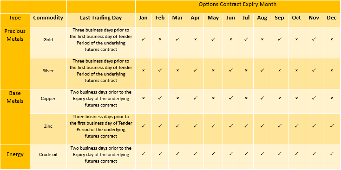Click the Options Contract Expiry Month header
Image resolution: width=341 pixels, height=170 pixels.
coord(237,4)
